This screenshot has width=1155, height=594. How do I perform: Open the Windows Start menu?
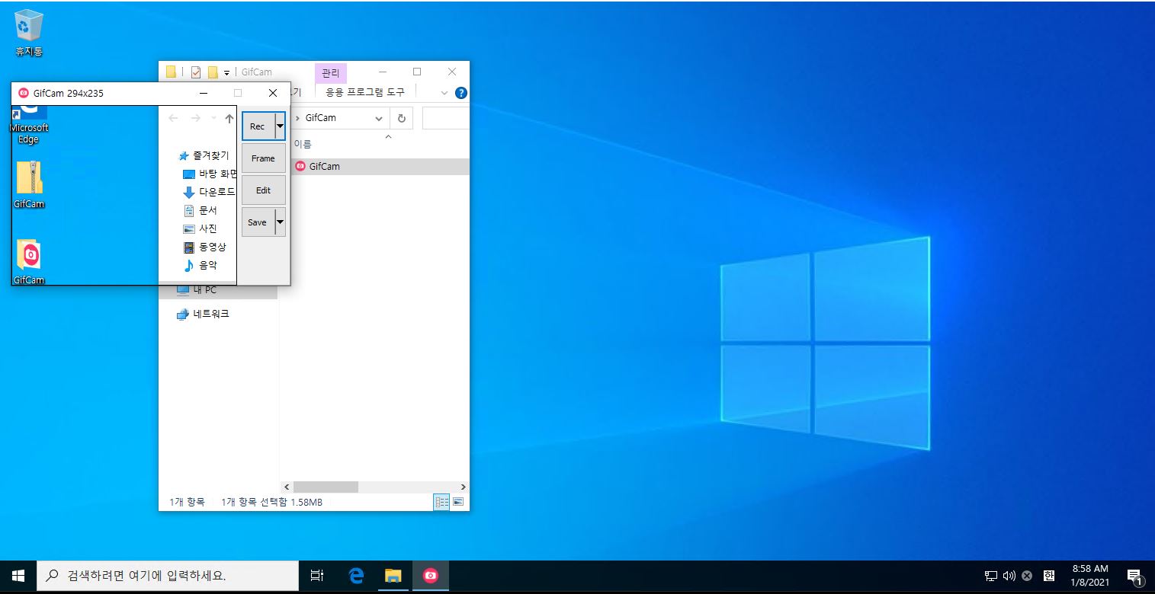pyautogui.click(x=18, y=576)
